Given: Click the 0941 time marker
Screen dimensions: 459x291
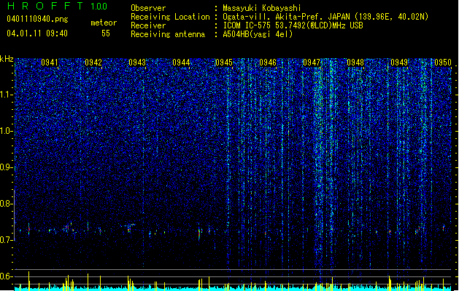Looking at the screenshot, I should (50, 63).
